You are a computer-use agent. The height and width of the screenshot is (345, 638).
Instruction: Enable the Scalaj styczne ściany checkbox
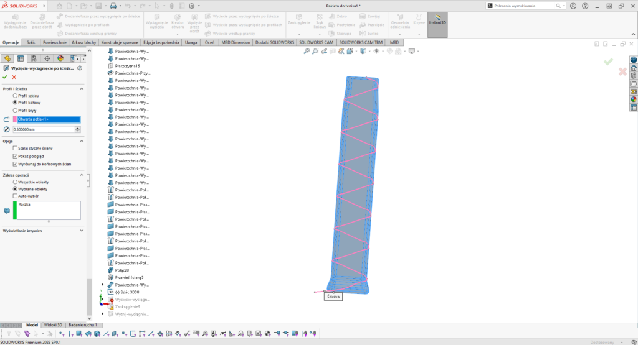click(x=15, y=148)
